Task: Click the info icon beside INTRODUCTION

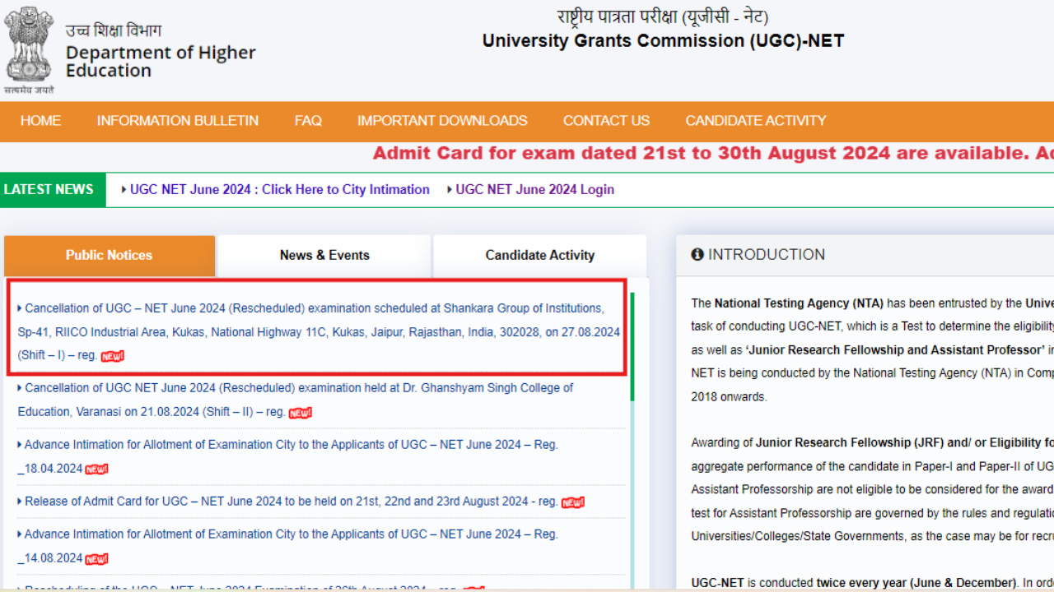Action: 697,255
